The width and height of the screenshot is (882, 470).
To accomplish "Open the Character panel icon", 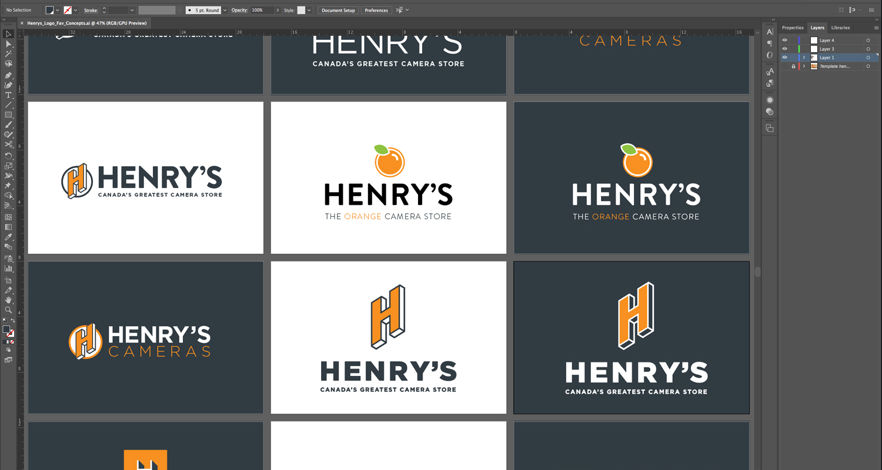I will click(x=770, y=32).
